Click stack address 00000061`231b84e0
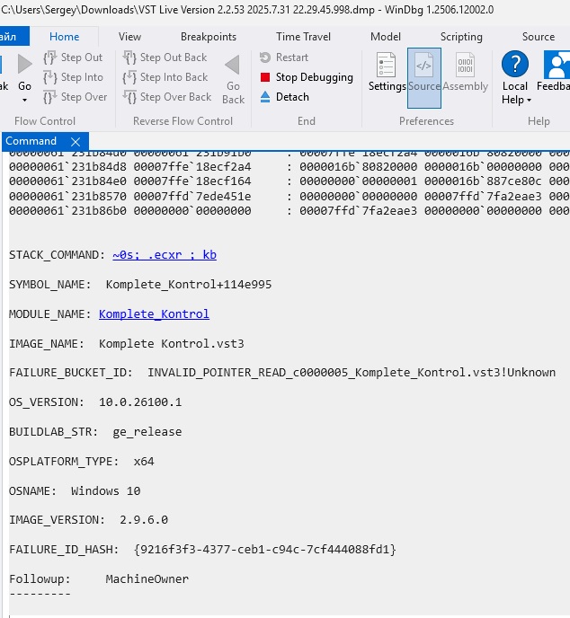Screen dimensions: 570x618 (67, 181)
